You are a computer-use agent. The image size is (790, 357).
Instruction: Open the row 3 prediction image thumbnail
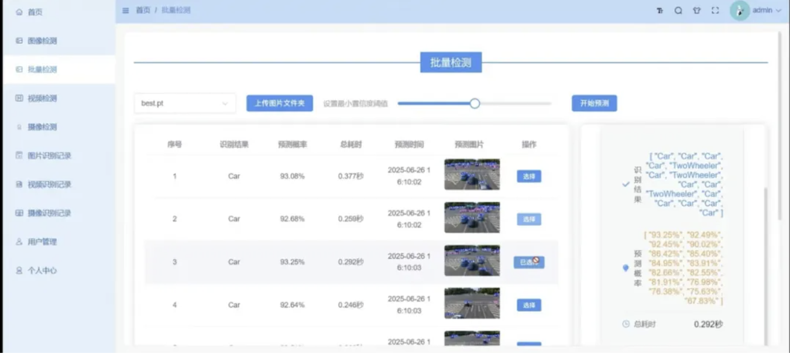coord(472,260)
